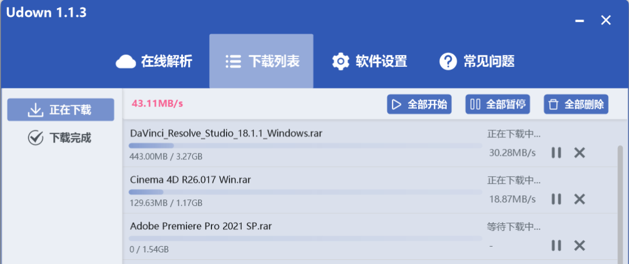This screenshot has height=264, width=629.
Task: Click the 全部删除 button
Action: (x=576, y=105)
